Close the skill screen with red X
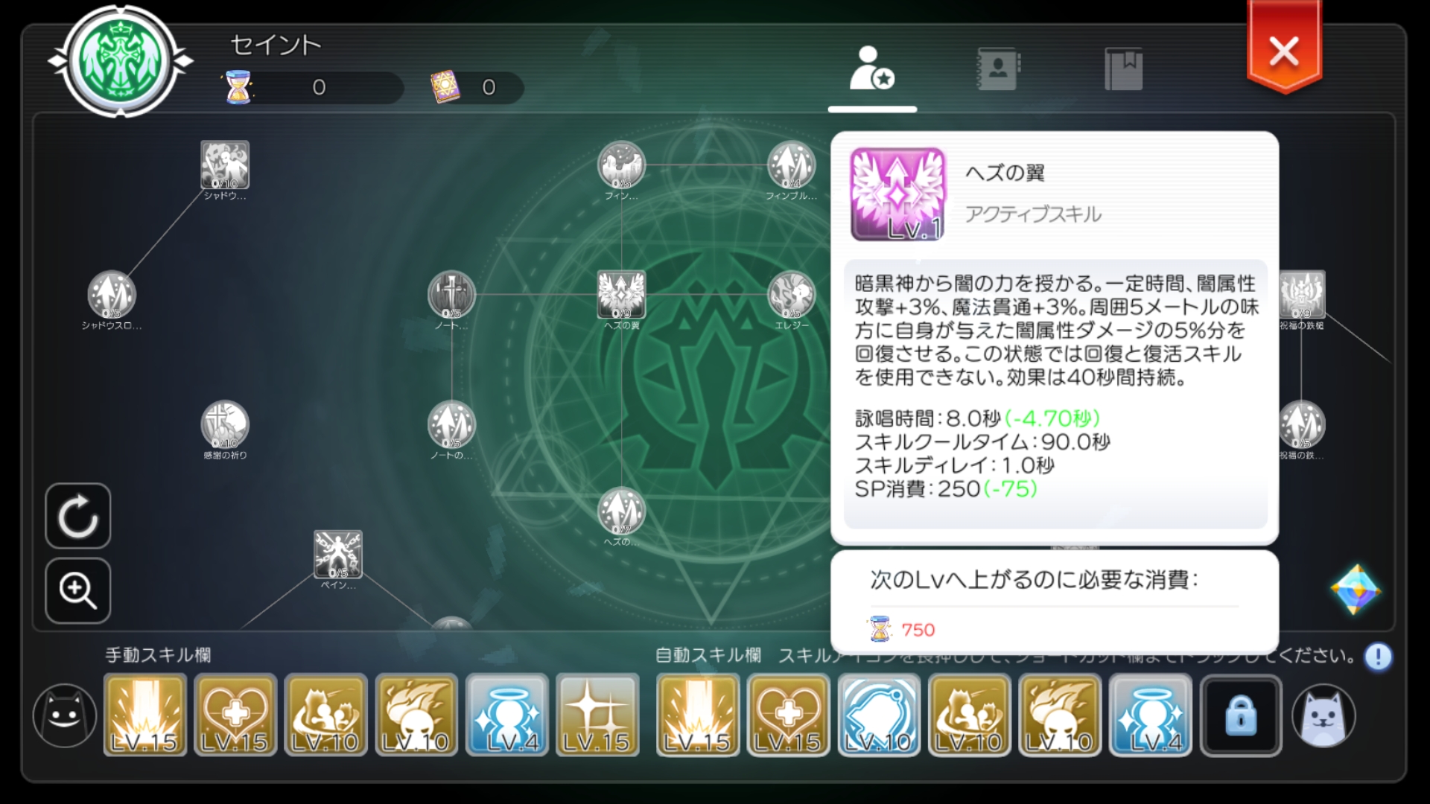This screenshot has width=1430, height=804. click(1284, 51)
